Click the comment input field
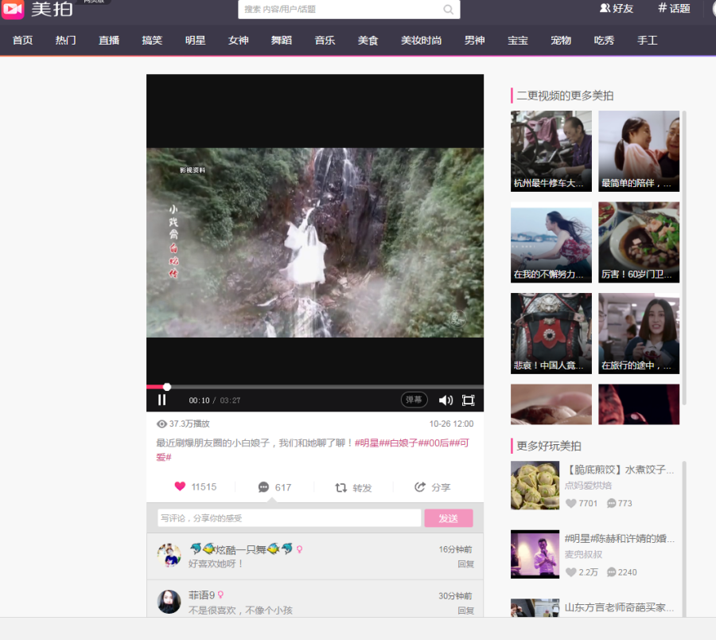This screenshot has width=716, height=640. [290, 518]
